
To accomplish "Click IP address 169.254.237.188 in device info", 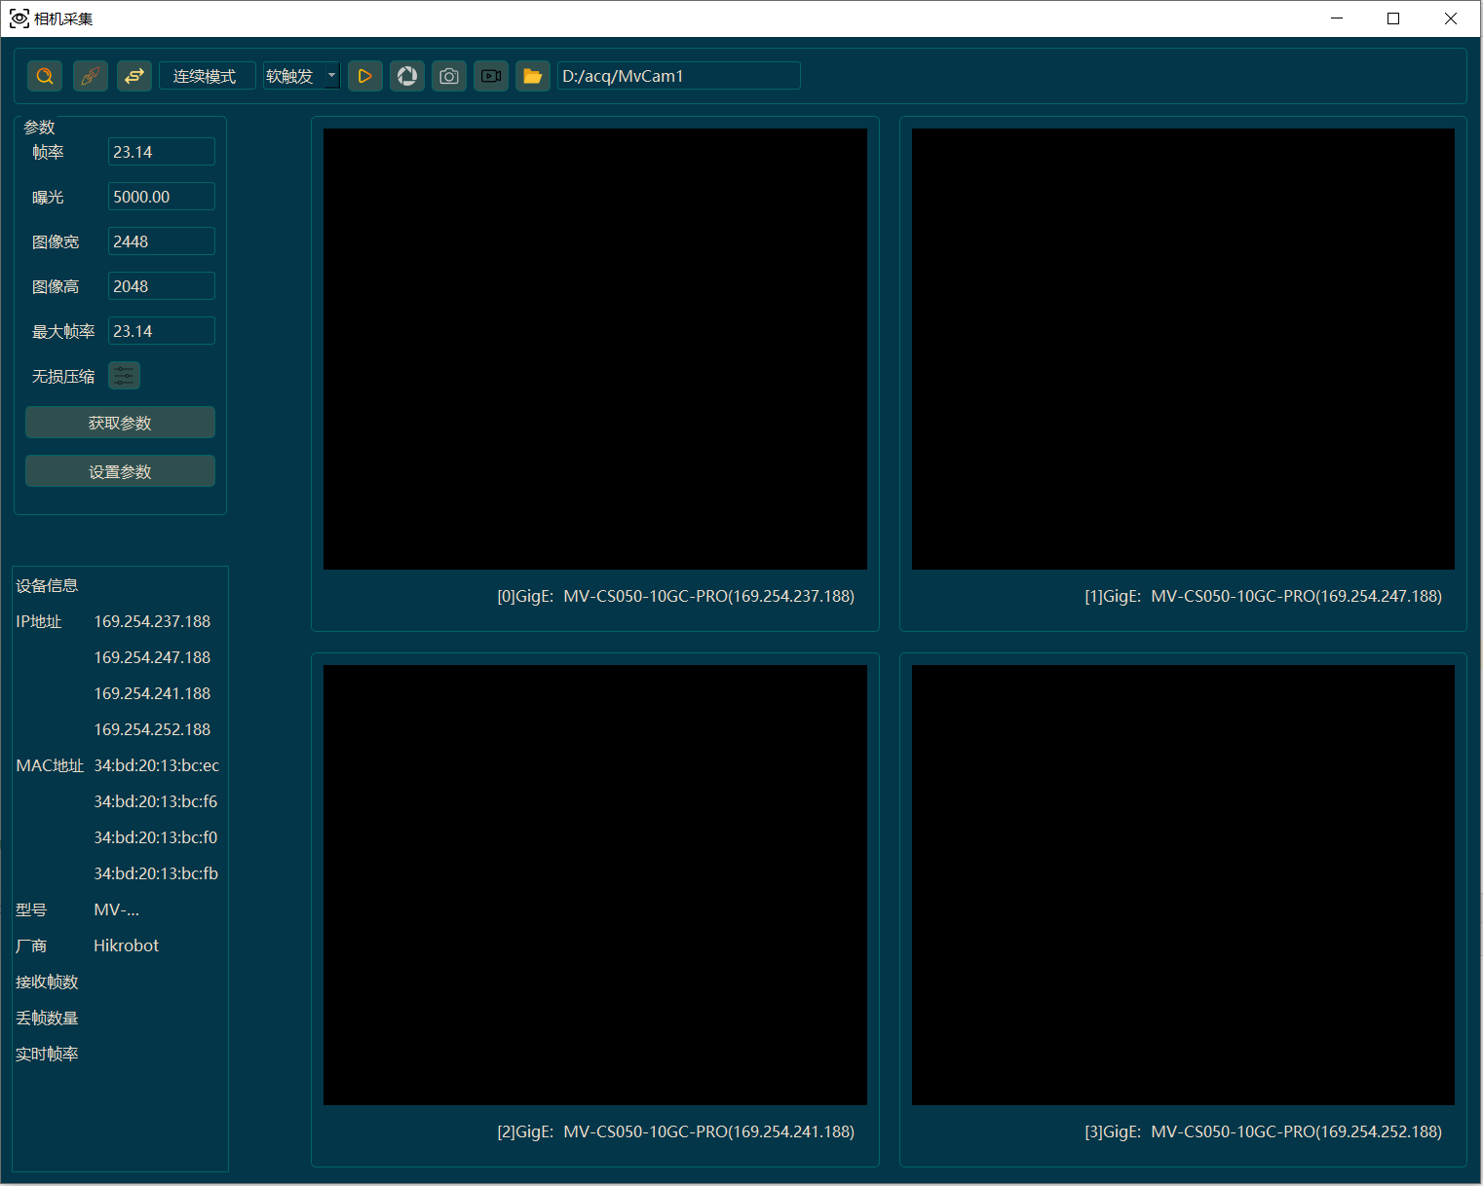I will coord(152,621).
